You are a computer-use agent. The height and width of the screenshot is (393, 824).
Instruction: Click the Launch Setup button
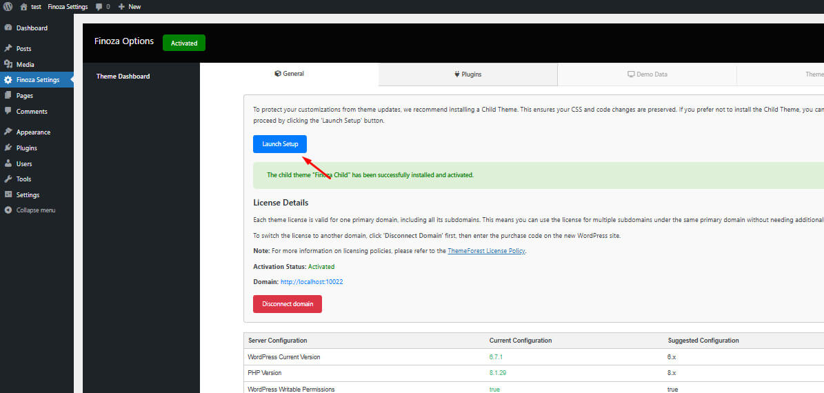(x=279, y=144)
